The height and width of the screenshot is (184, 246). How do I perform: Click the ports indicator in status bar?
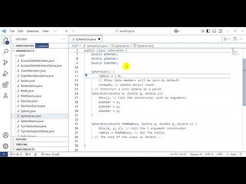coord(28,154)
